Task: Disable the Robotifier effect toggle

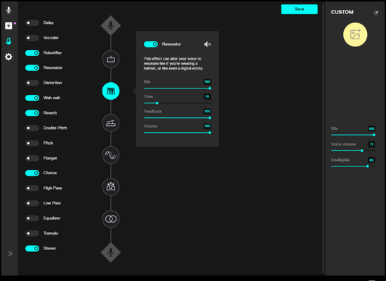Action: tap(32, 53)
